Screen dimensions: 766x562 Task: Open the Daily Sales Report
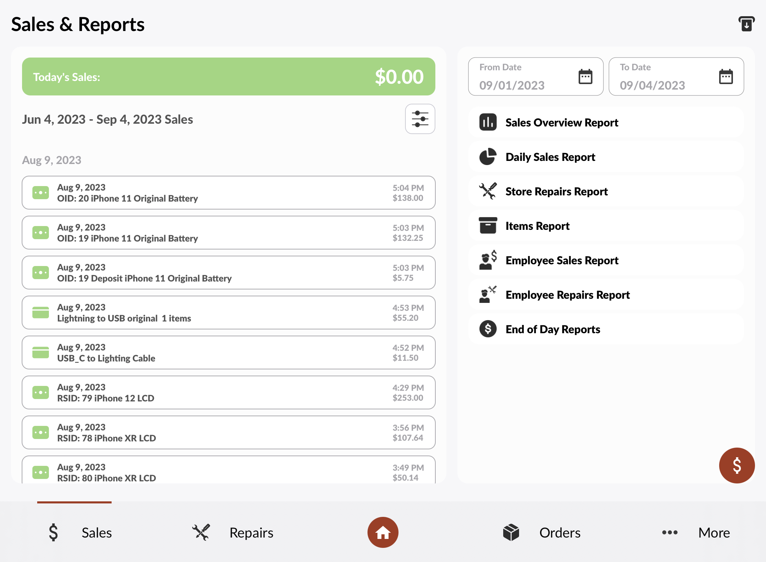point(550,157)
